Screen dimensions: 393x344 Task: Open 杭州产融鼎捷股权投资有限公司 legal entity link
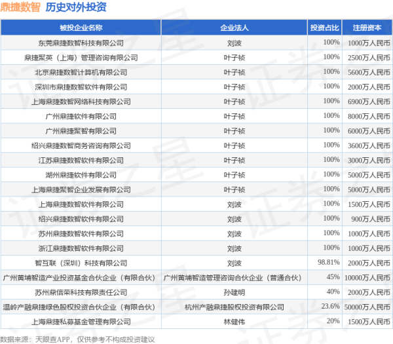[234, 307]
